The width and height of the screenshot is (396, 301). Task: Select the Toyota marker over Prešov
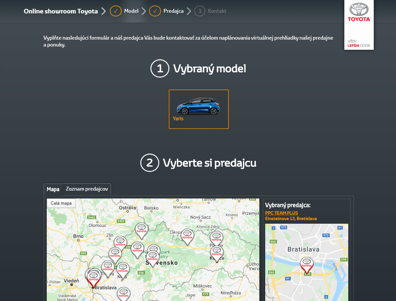[x=216, y=239]
